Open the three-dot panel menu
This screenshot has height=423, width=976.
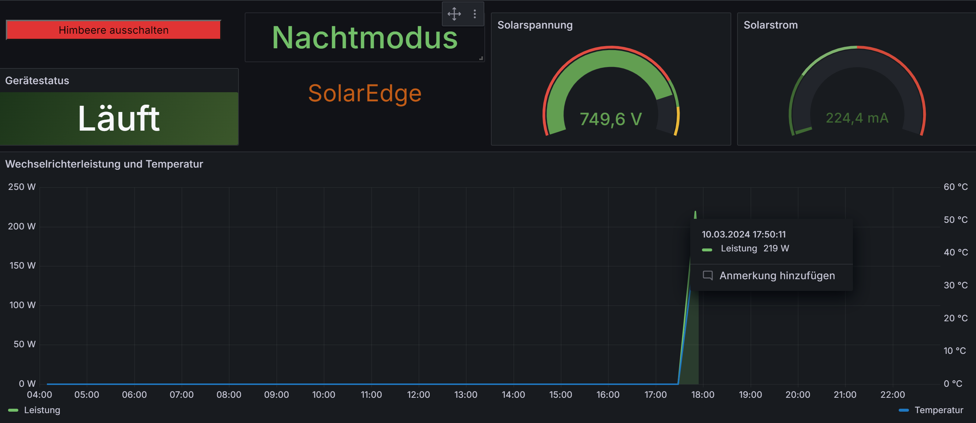point(474,14)
